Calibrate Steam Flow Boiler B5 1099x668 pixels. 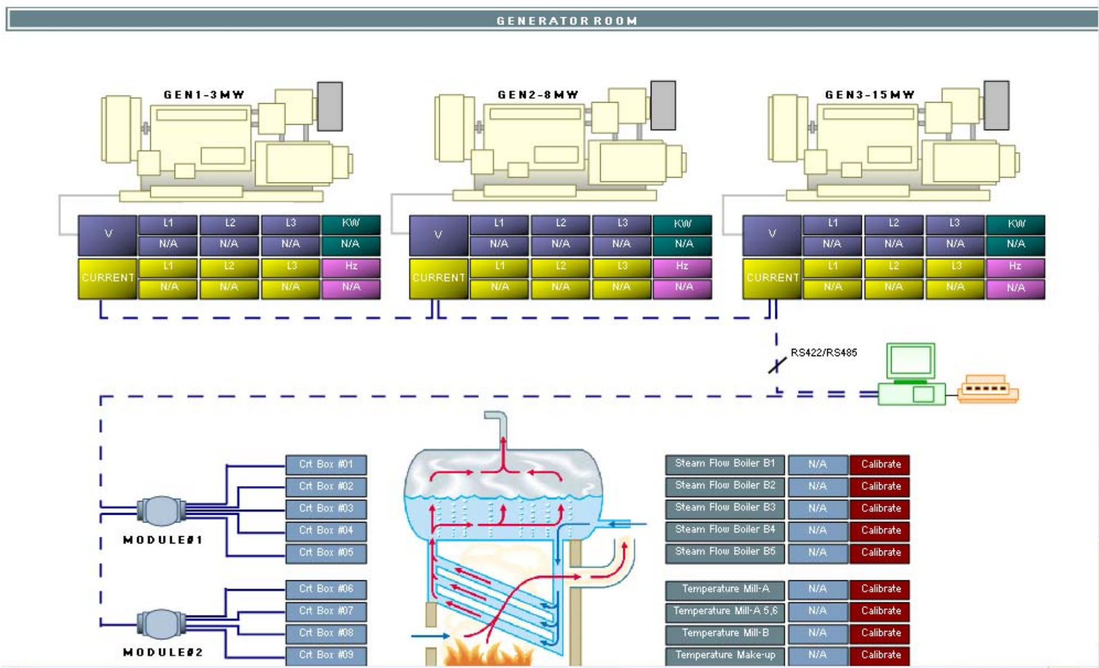coord(880,553)
